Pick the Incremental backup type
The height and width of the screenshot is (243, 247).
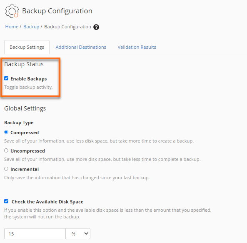[x=6, y=169]
